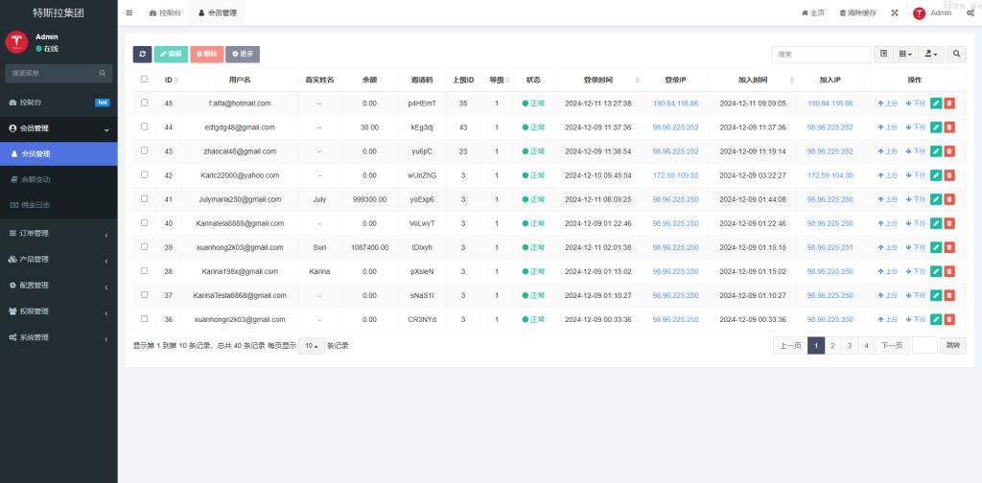This screenshot has width=982, height=483.
Task: Open the export data dropdown
Action: [x=930, y=55]
